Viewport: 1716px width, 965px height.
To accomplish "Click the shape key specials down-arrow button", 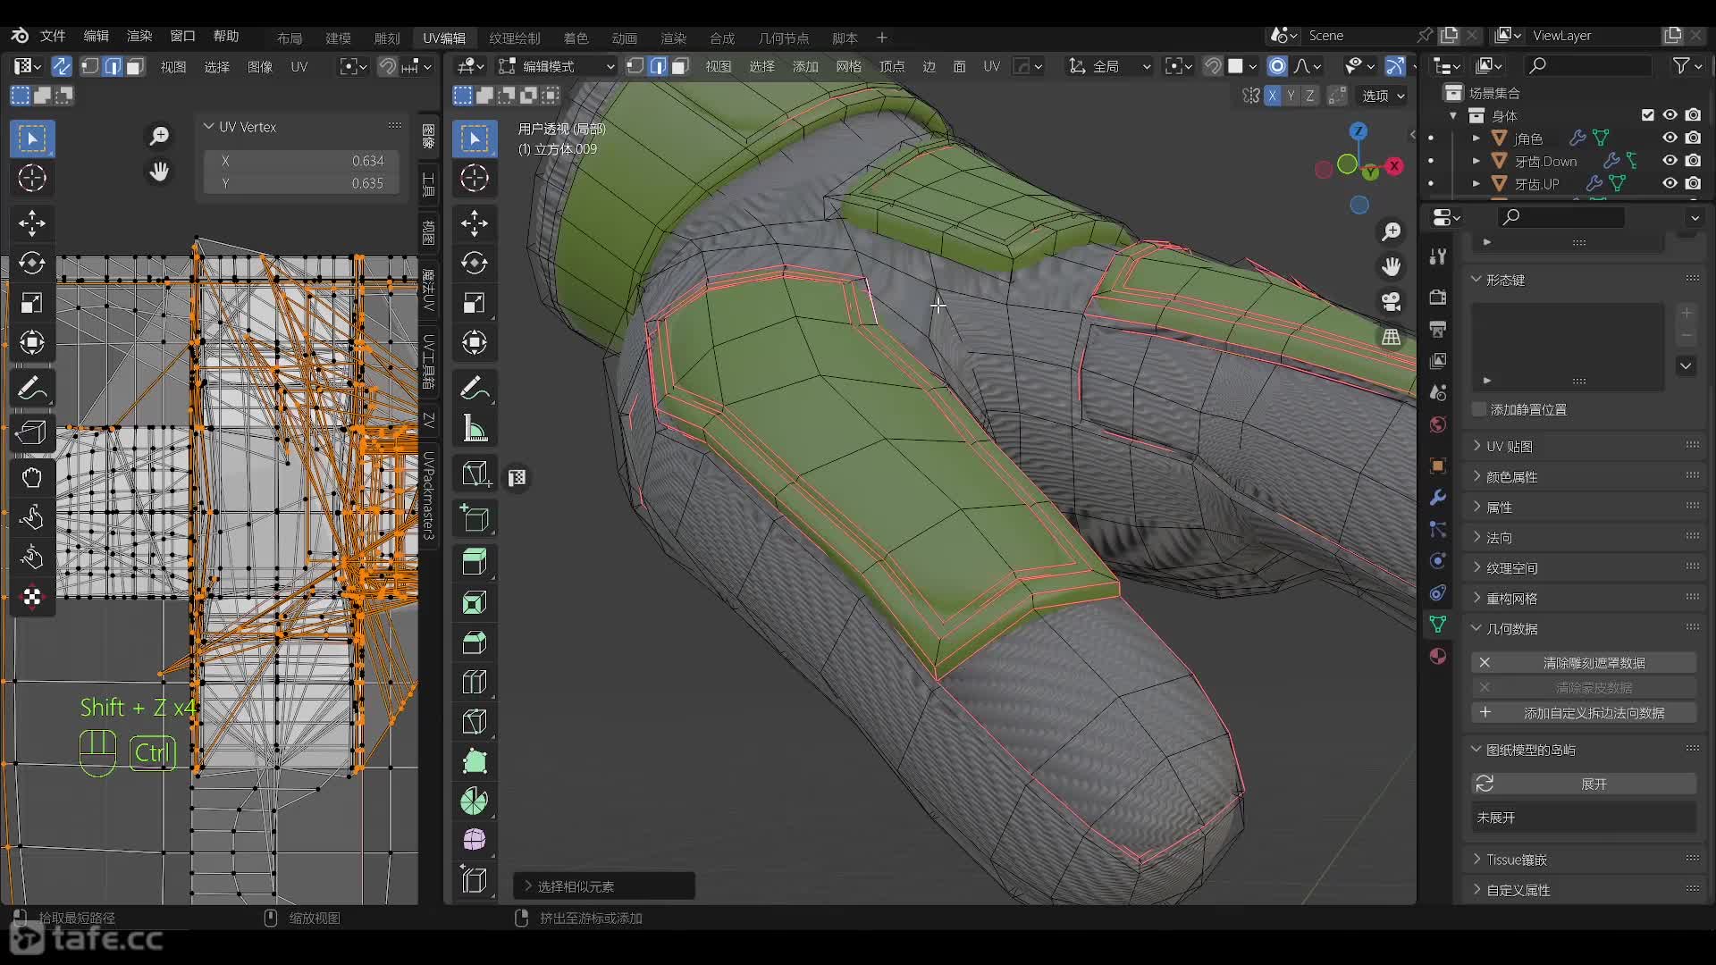I will click(1686, 365).
